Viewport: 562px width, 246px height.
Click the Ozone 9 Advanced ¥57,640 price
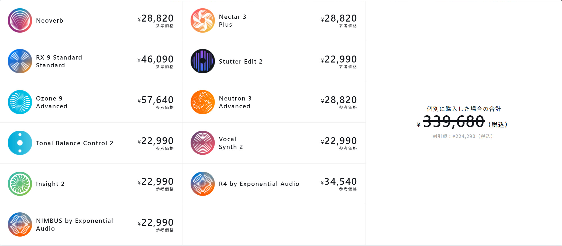[x=156, y=100]
